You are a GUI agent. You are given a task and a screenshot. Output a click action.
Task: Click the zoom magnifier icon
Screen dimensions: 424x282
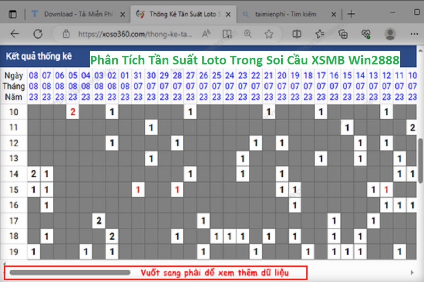coord(248,34)
